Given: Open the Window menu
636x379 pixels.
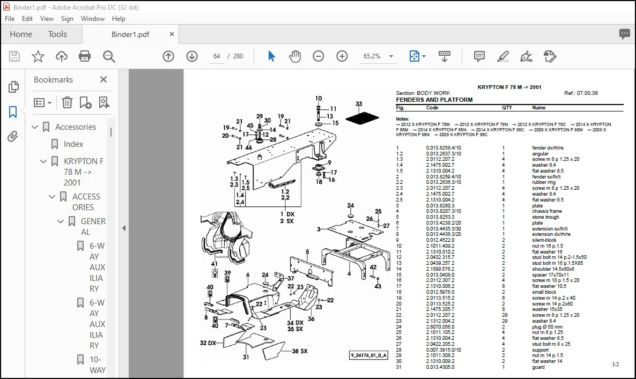Looking at the screenshot, I should (x=92, y=19).
